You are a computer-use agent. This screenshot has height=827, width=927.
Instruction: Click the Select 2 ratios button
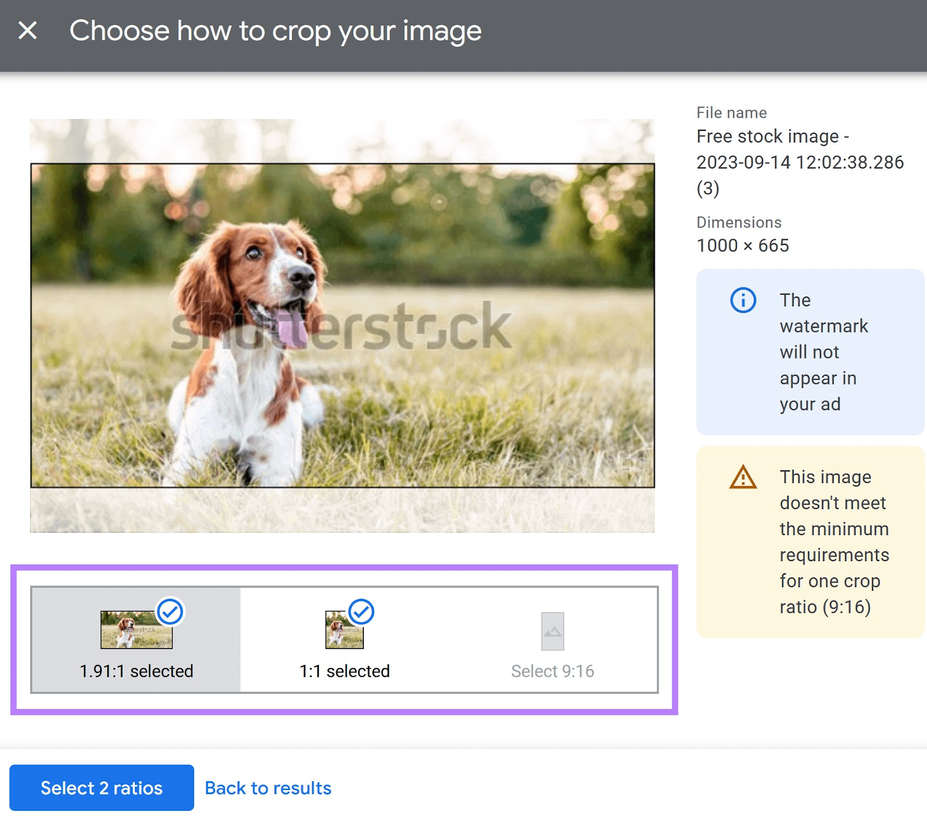(x=102, y=788)
